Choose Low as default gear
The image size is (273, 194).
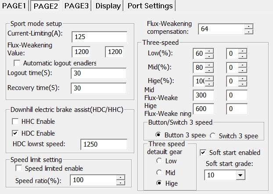tap(159, 161)
